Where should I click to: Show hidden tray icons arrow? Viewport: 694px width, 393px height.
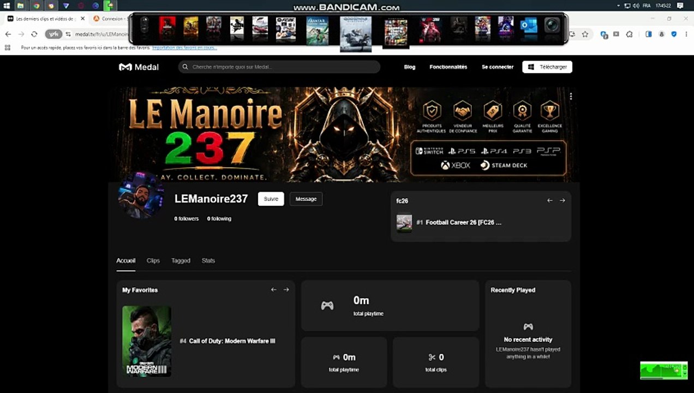(x=618, y=5)
